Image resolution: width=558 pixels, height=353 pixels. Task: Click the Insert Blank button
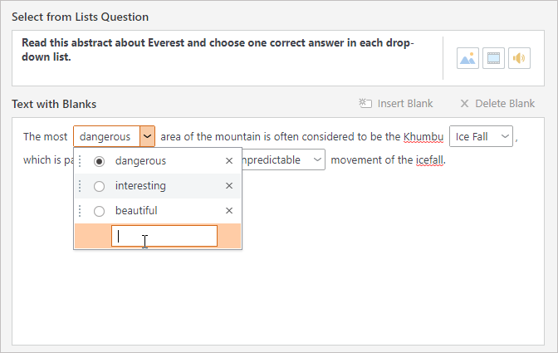pos(396,104)
